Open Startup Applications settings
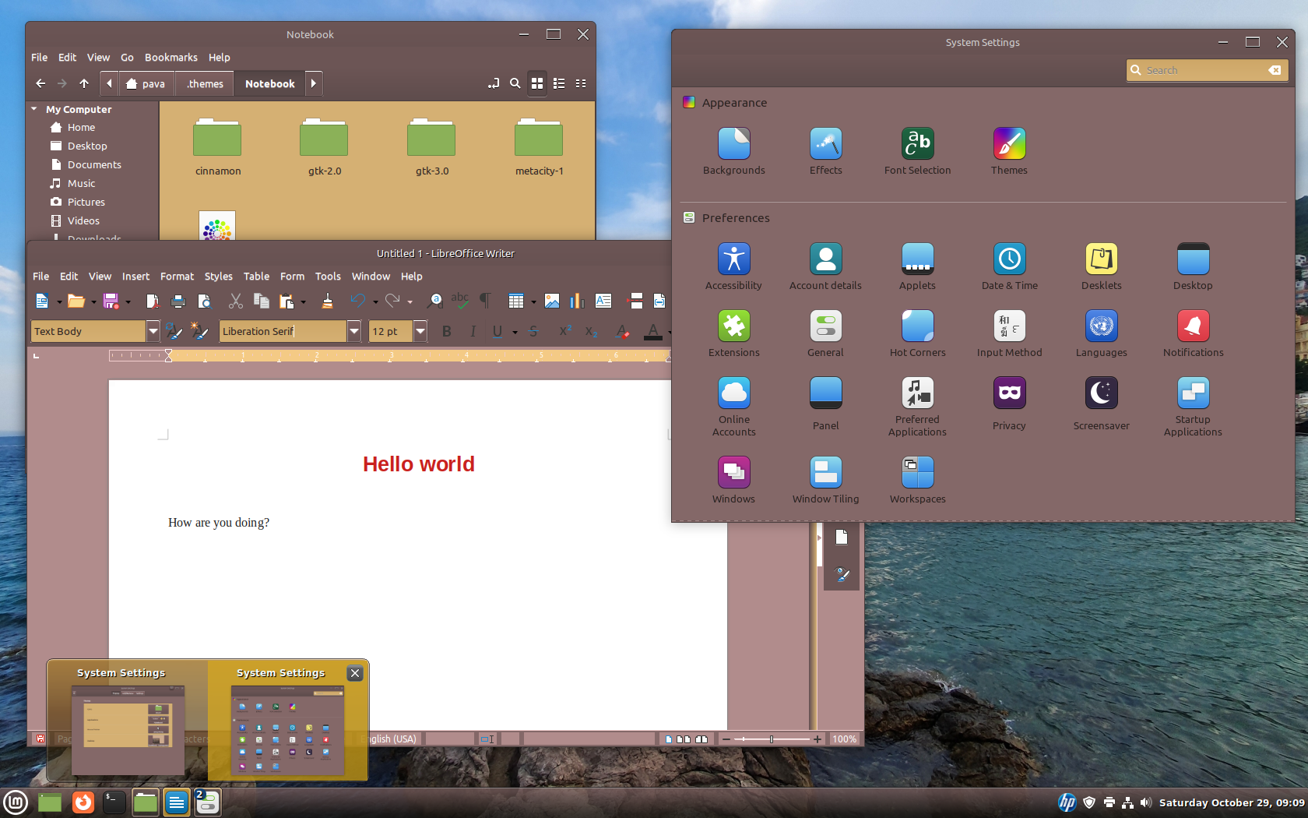The height and width of the screenshot is (818, 1308). tap(1193, 407)
